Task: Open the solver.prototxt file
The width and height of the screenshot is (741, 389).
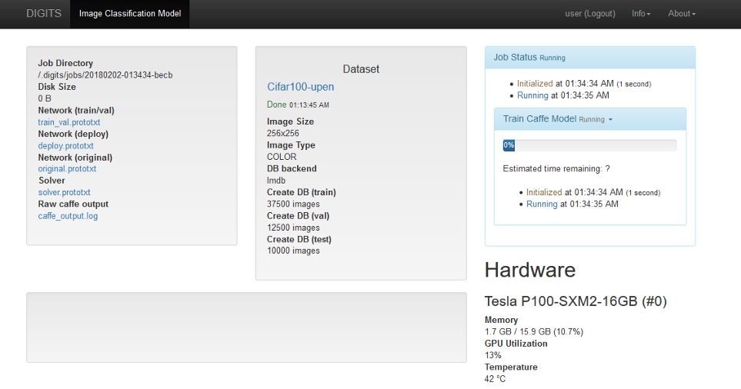Action: click(x=64, y=192)
